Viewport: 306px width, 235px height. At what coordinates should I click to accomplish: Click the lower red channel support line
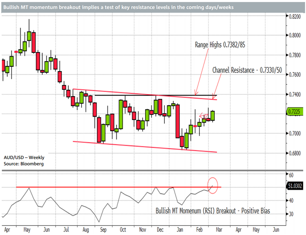pyautogui.click(x=145, y=147)
